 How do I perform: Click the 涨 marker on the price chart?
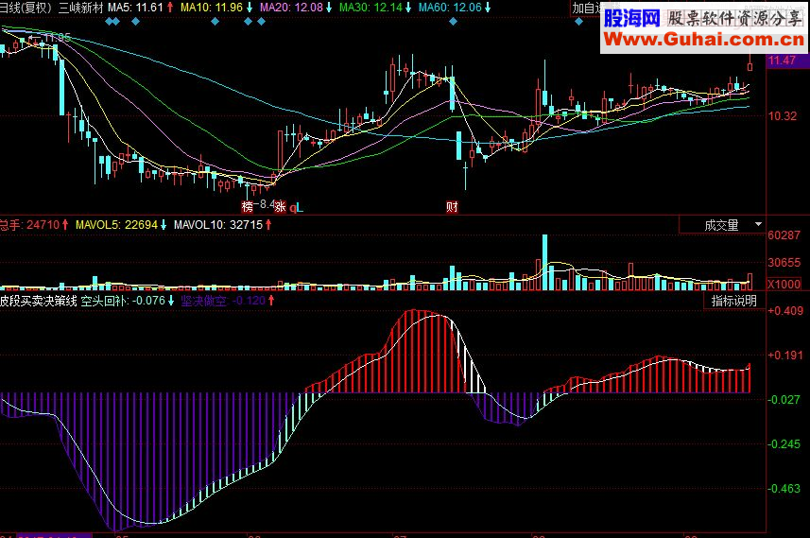coord(280,207)
